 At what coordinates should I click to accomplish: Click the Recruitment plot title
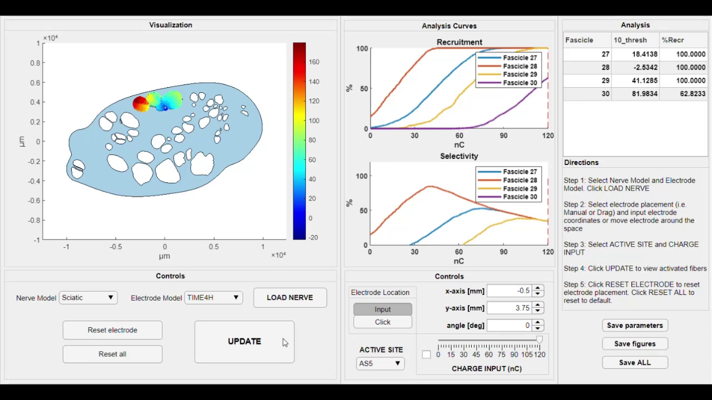click(x=459, y=42)
